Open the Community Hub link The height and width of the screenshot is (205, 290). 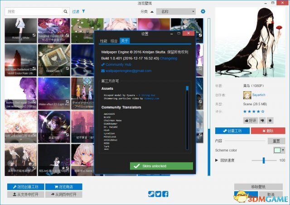(x=118, y=64)
